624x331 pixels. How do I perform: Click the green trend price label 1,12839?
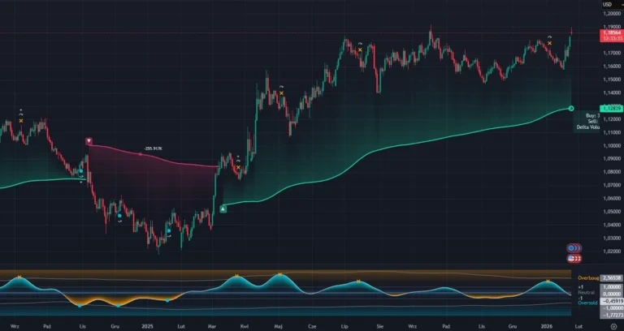point(612,109)
